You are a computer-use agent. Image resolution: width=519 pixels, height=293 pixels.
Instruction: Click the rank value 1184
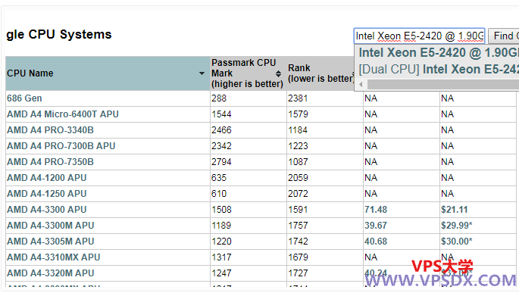point(298,130)
